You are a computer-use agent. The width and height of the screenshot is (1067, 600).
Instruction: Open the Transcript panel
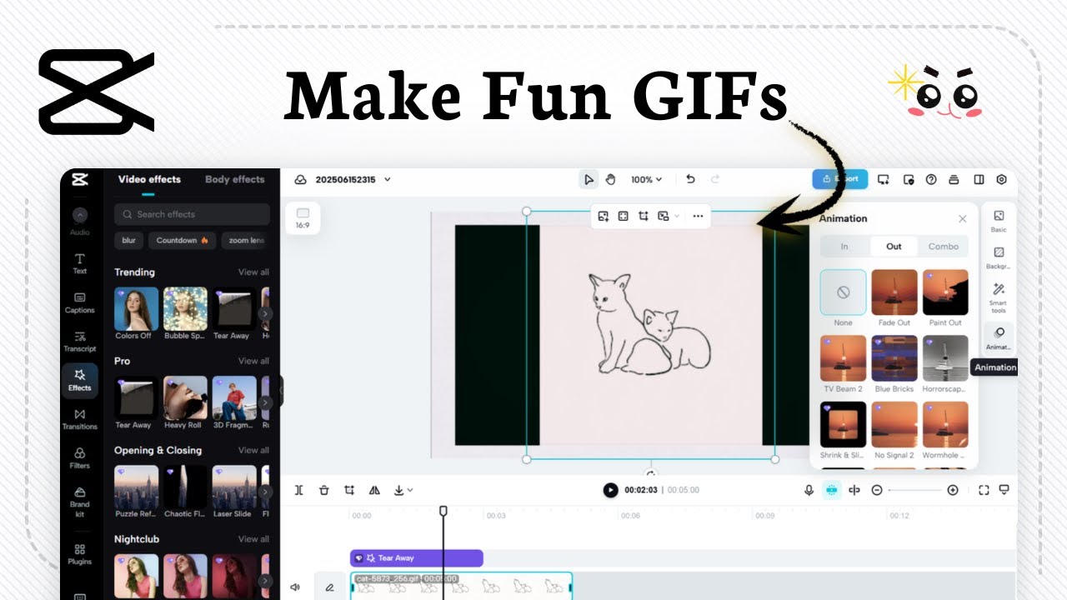pyautogui.click(x=79, y=342)
